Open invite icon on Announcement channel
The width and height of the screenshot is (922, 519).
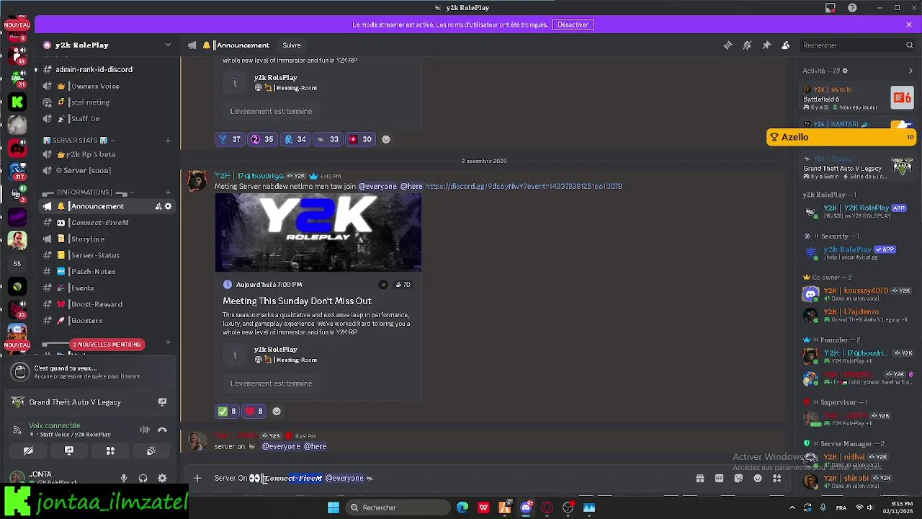[x=158, y=206]
